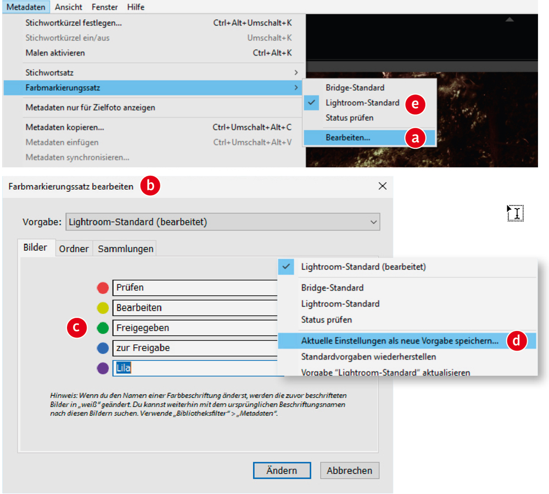This screenshot has width=549, height=494.
Task: Open the Metadaten menu
Action: coord(26,7)
